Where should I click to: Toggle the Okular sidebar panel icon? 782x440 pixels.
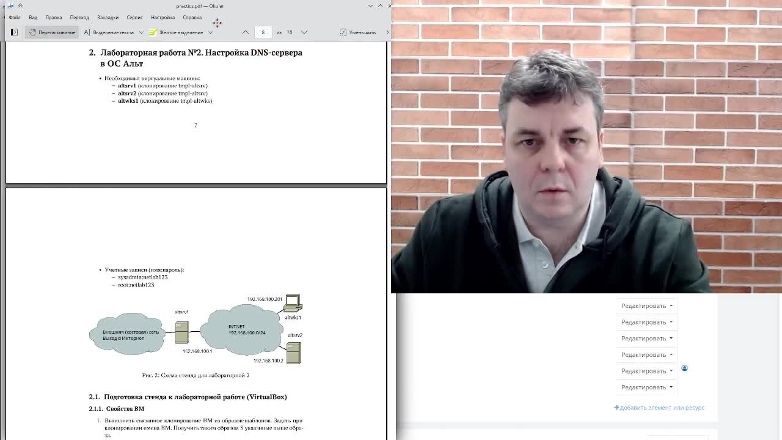click(14, 32)
